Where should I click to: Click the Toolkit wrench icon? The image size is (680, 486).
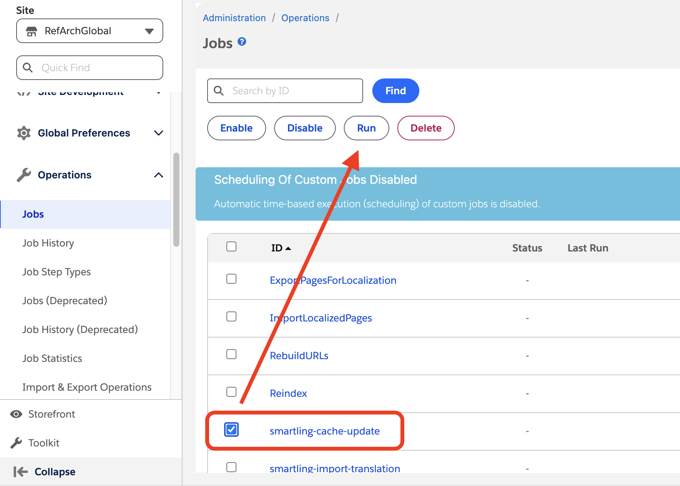tap(16, 443)
